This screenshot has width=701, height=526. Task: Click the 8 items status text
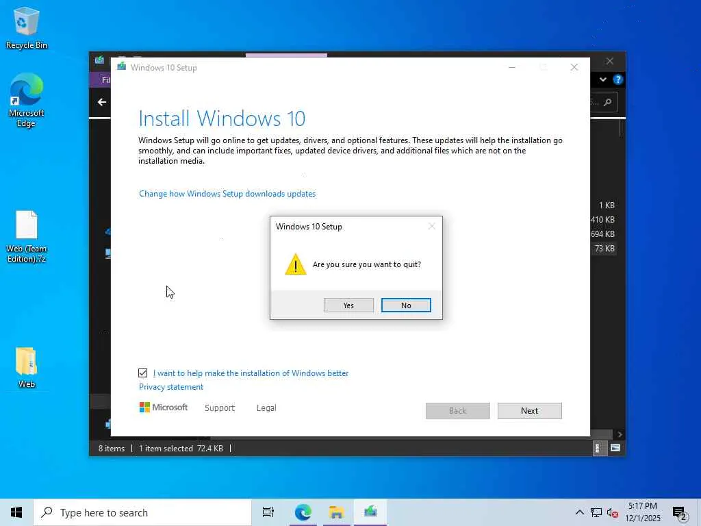pyautogui.click(x=112, y=448)
